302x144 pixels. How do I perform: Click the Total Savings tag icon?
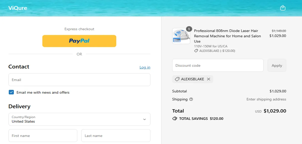click(x=175, y=119)
